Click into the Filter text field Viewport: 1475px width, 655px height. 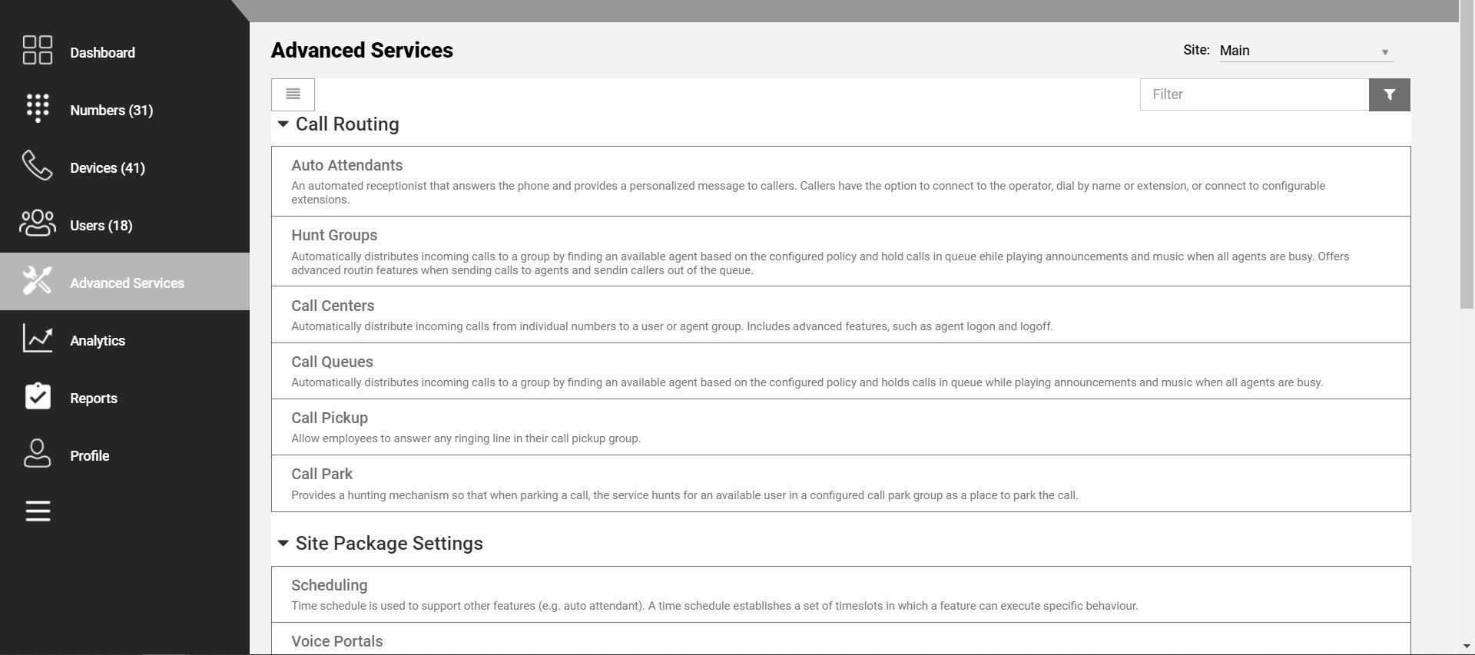[x=1255, y=94]
